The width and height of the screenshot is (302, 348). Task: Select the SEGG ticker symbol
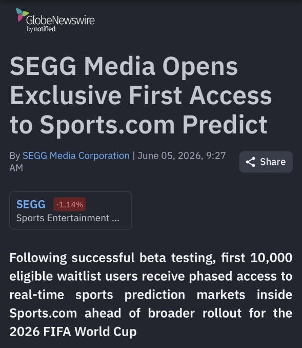[31, 204]
